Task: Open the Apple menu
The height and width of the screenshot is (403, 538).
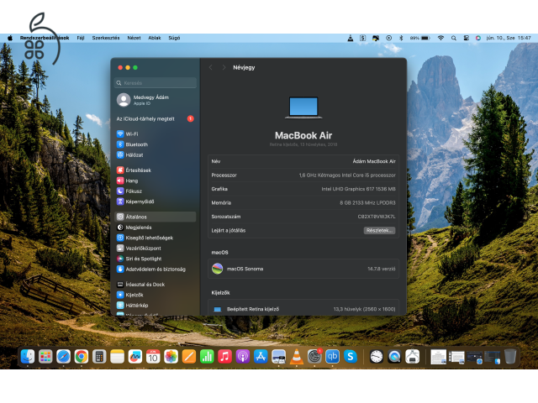Action: point(10,38)
